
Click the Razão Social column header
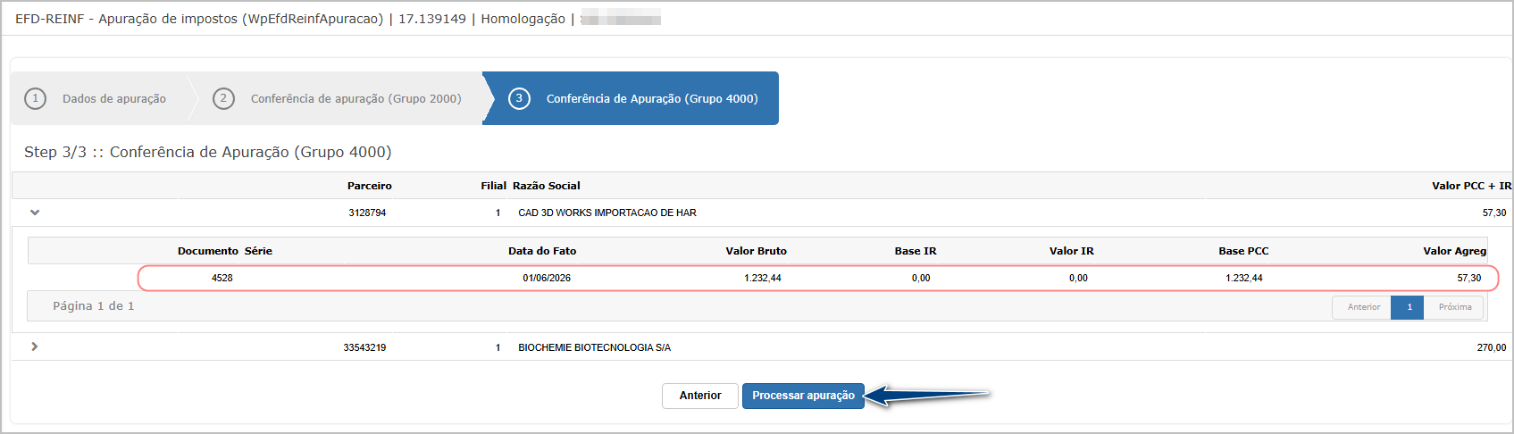[x=547, y=186]
